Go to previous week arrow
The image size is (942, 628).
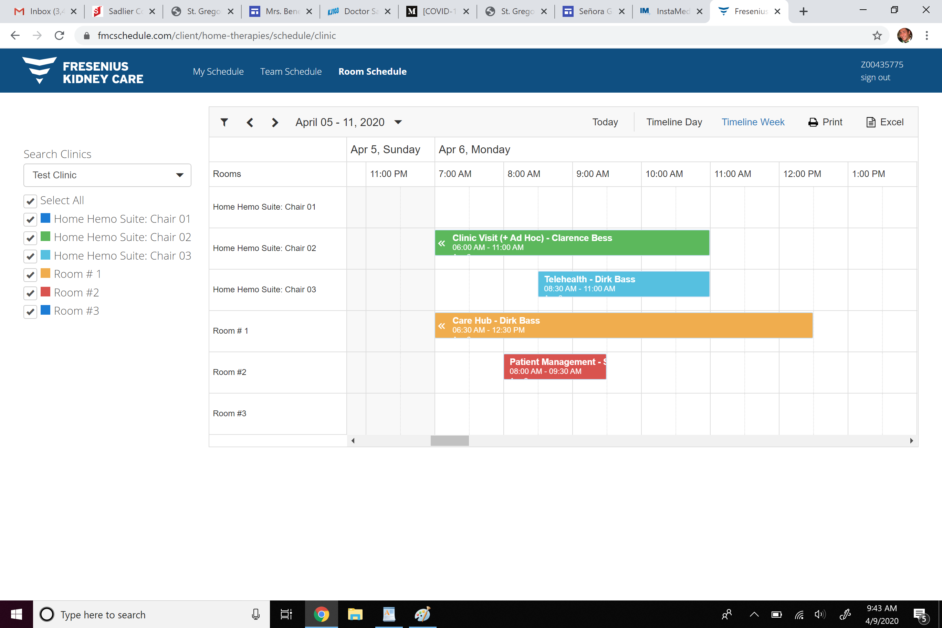250,122
